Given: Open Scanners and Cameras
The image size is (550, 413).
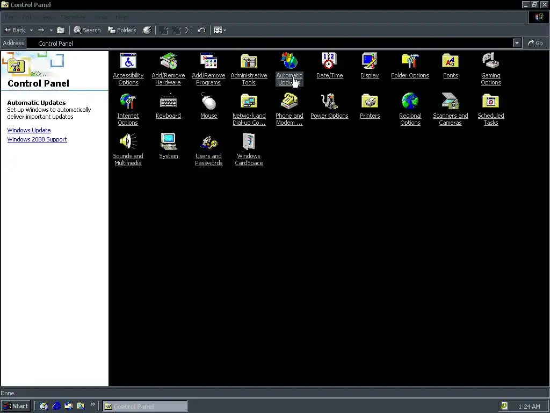Looking at the screenshot, I should click(451, 109).
